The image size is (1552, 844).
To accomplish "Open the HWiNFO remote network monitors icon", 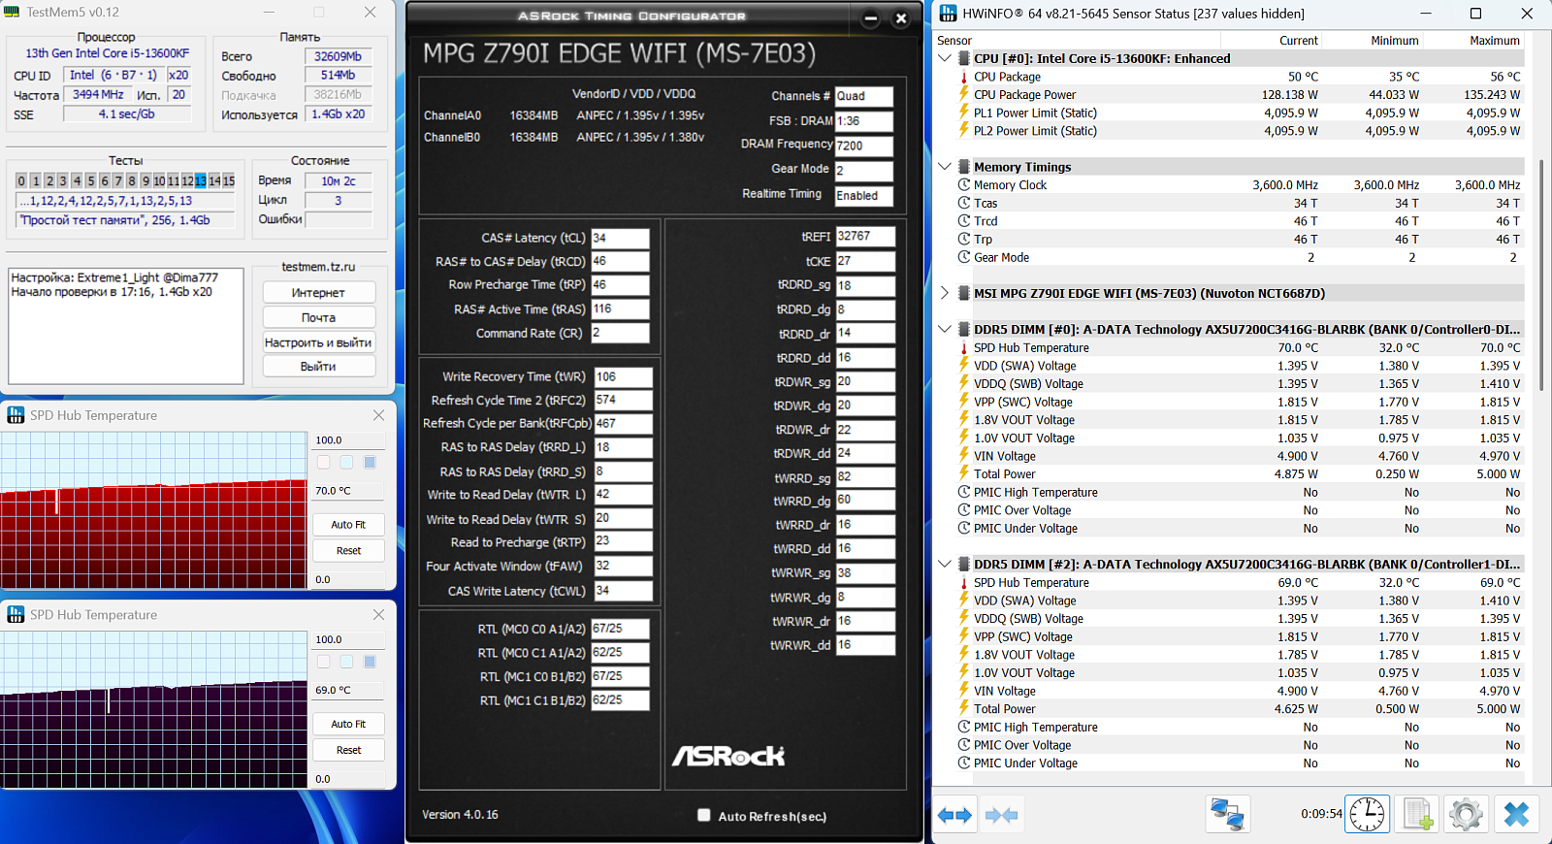I will coord(1227,815).
